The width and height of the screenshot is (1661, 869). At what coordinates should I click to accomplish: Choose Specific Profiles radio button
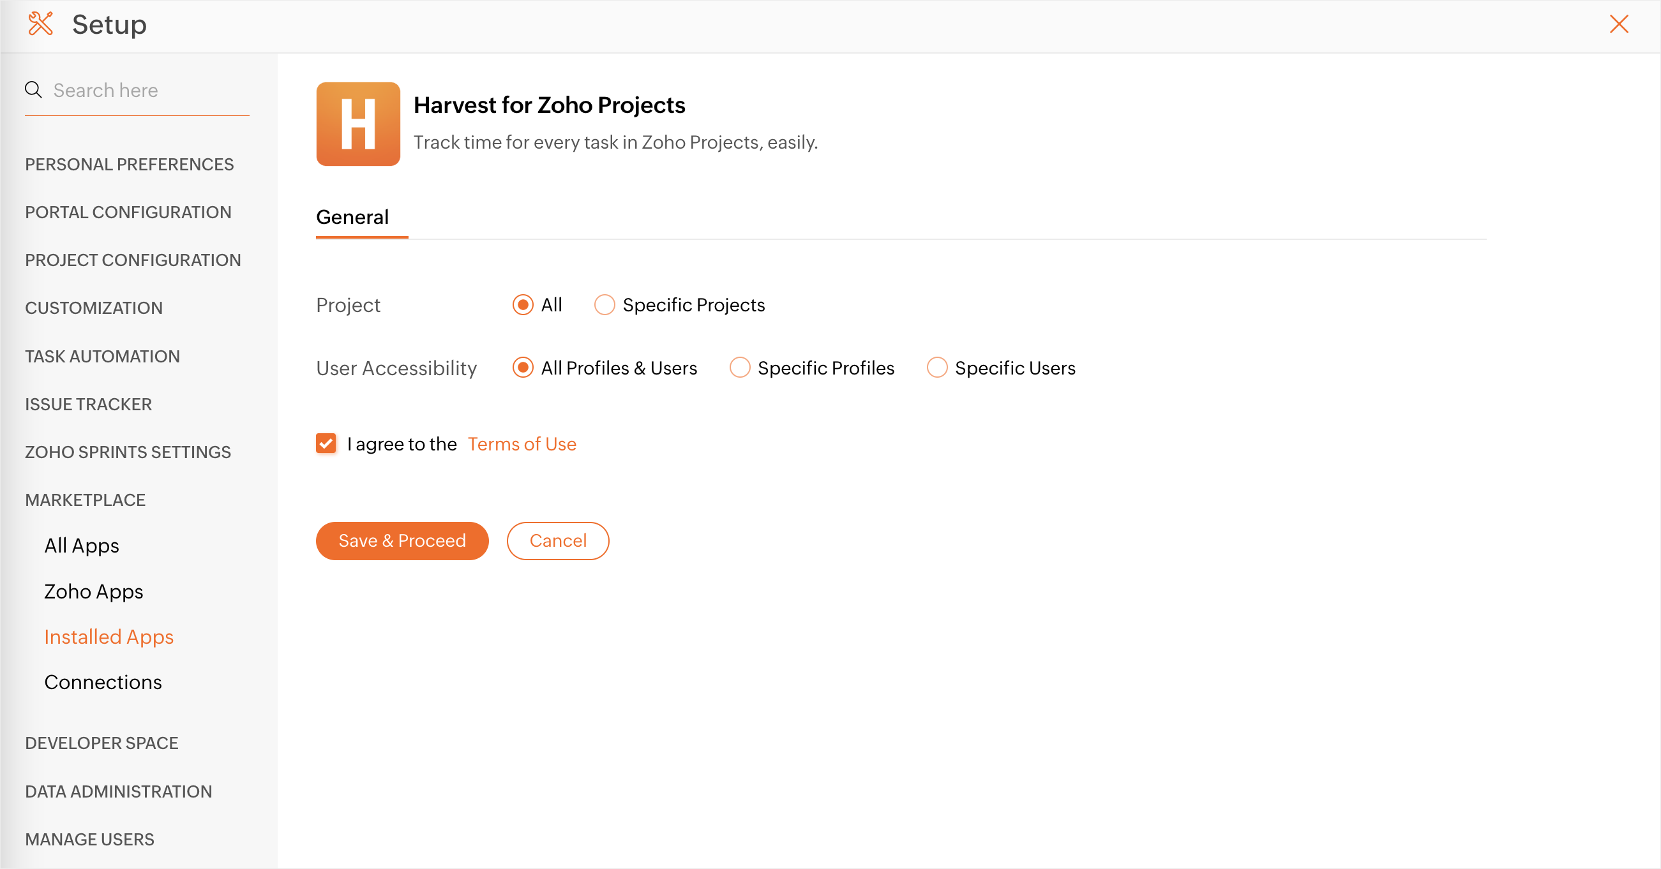click(x=740, y=368)
